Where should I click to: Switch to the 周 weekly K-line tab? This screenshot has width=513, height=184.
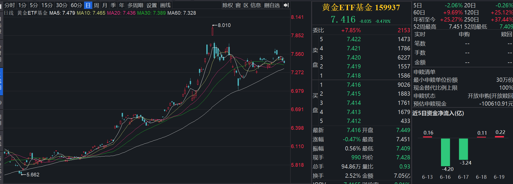pos(96,5)
